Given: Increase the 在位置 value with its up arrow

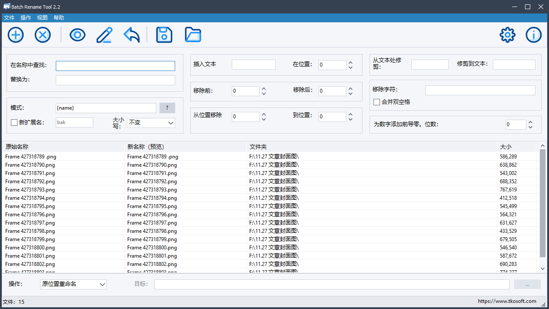Looking at the screenshot, I should (x=350, y=62).
